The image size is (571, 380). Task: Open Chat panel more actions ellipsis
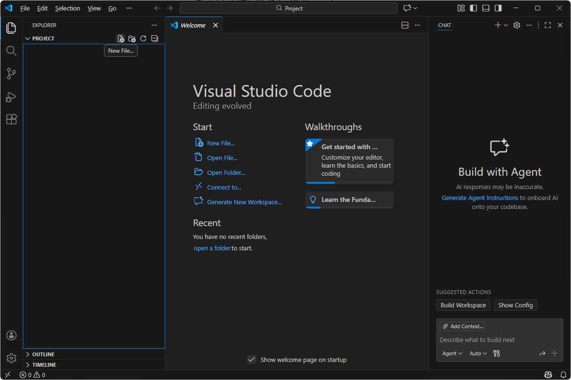click(529, 25)
